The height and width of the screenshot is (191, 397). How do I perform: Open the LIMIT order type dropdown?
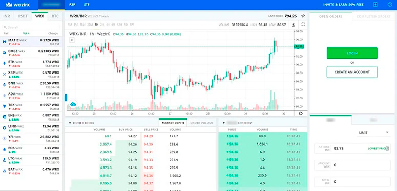[373, 132]
